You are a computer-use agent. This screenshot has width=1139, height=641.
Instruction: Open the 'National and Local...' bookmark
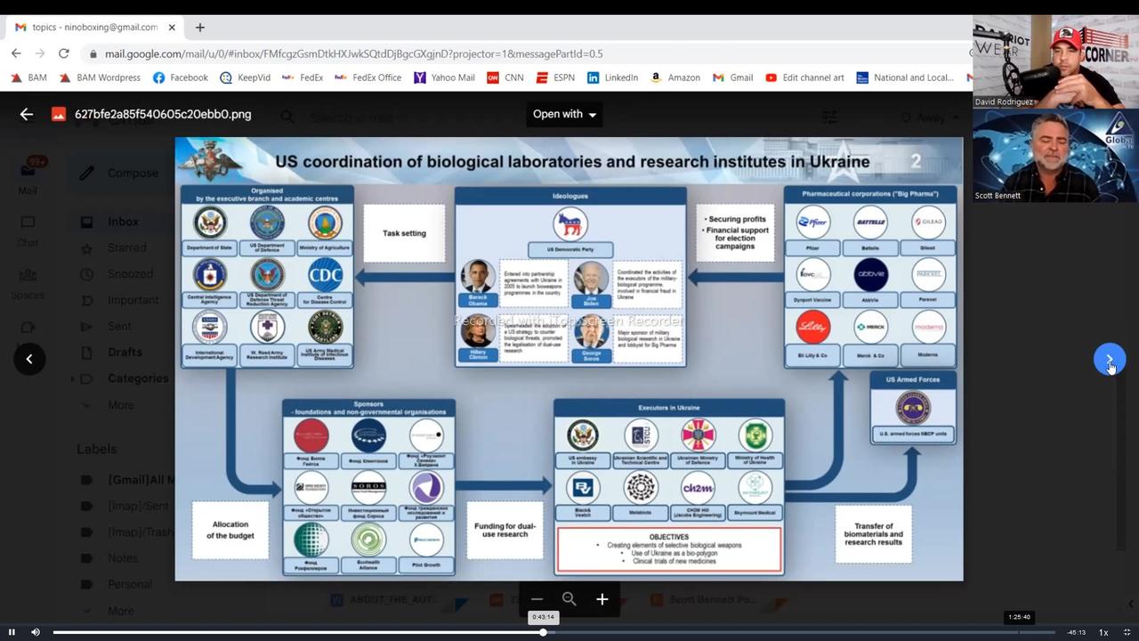coord(905,77)
